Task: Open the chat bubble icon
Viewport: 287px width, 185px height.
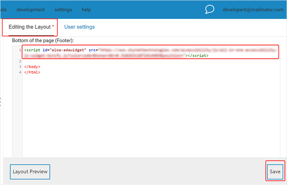Action: [210, 9]
